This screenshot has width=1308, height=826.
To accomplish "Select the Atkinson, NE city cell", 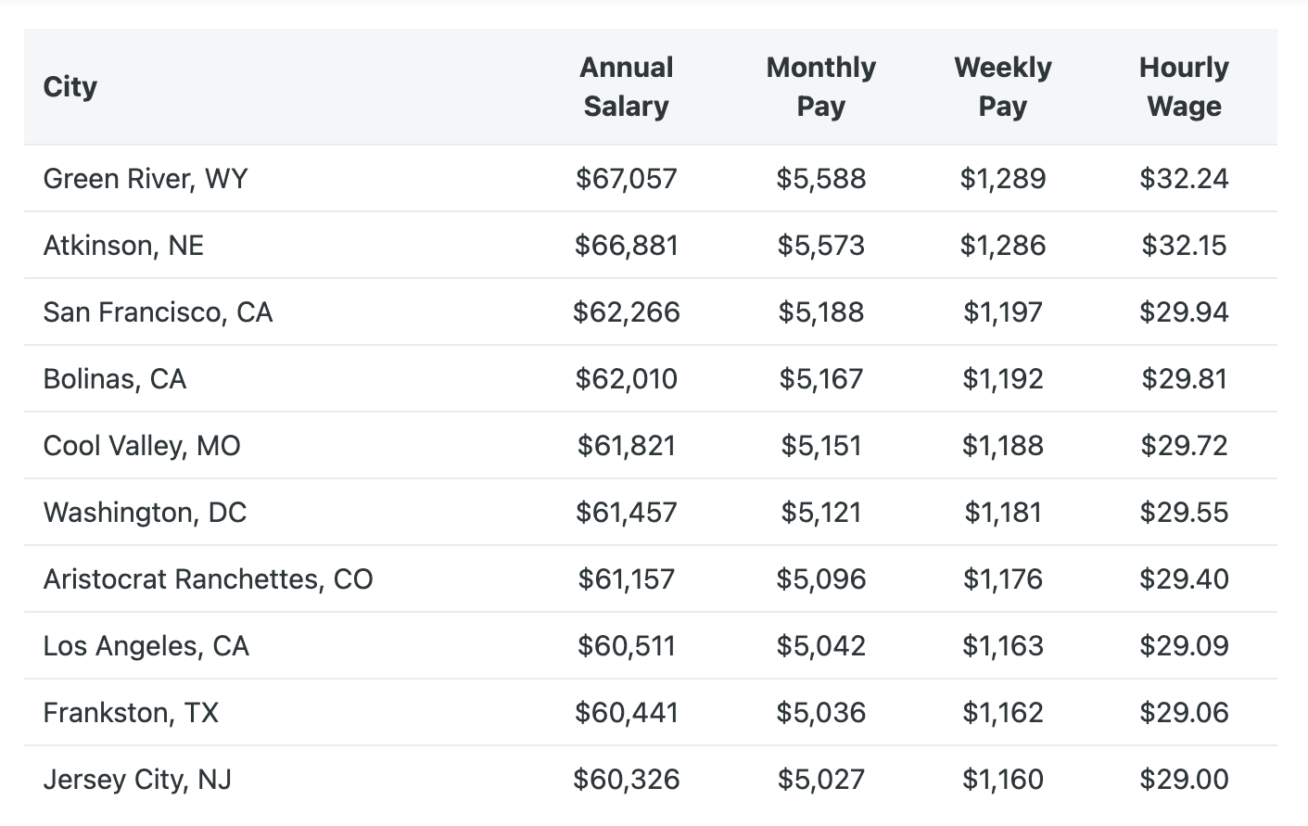I will click(123, 245).
